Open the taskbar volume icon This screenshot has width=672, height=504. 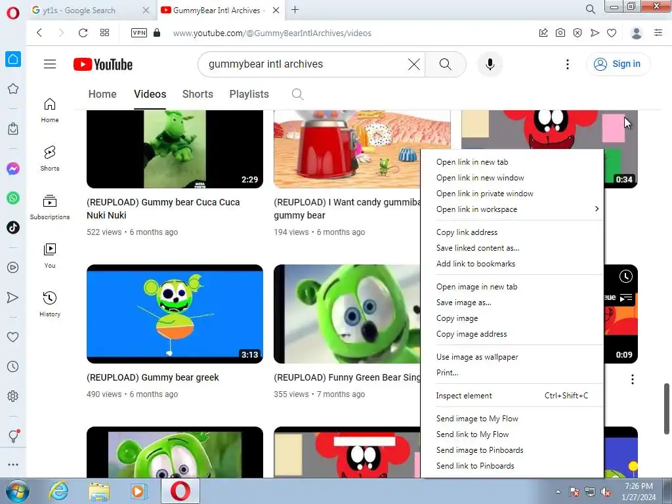tap(606, 492)
